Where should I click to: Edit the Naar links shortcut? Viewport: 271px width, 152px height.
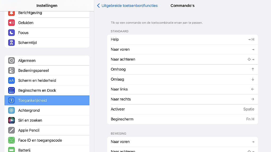(x=182, y=89)
